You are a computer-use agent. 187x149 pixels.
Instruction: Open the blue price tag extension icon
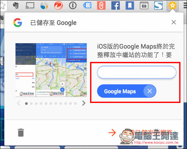pyautogui.click(x=87, y=5)
